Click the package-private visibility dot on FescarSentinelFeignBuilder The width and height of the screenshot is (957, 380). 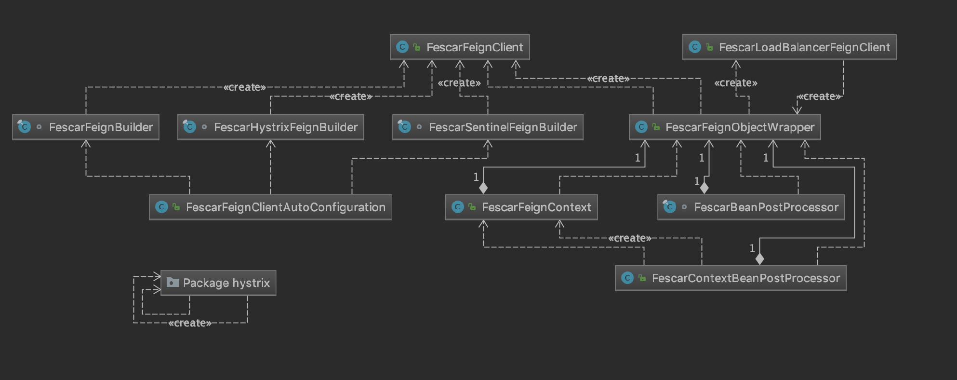pos(419,127)
